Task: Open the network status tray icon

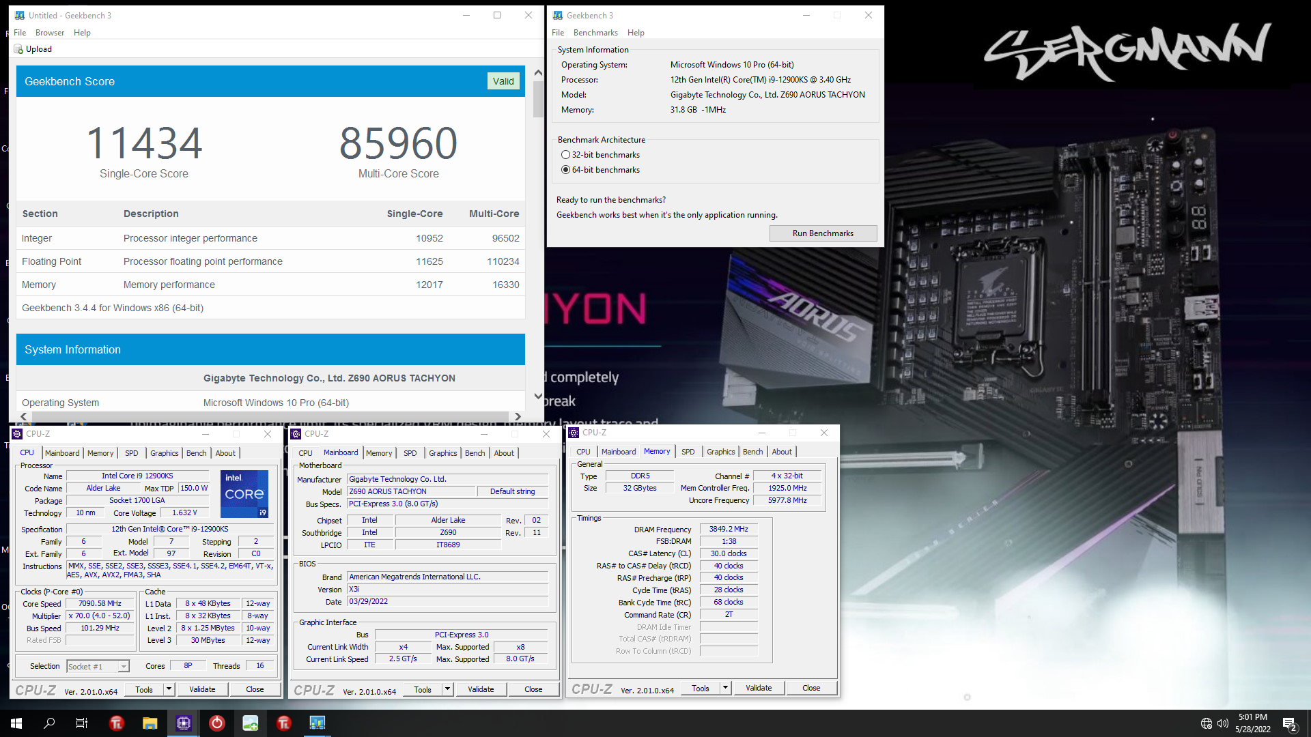Action: click(1207, 723)
